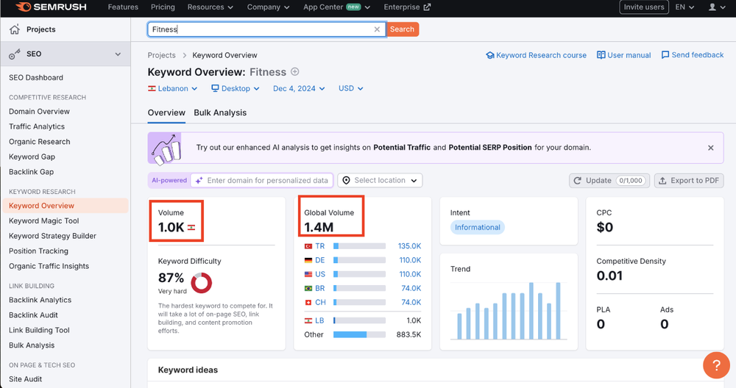
Task: Click the plus icon next to Fitness
Action: tap(295, 72)
